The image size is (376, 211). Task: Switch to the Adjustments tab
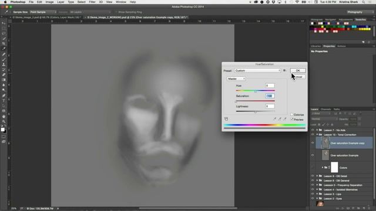345,19
